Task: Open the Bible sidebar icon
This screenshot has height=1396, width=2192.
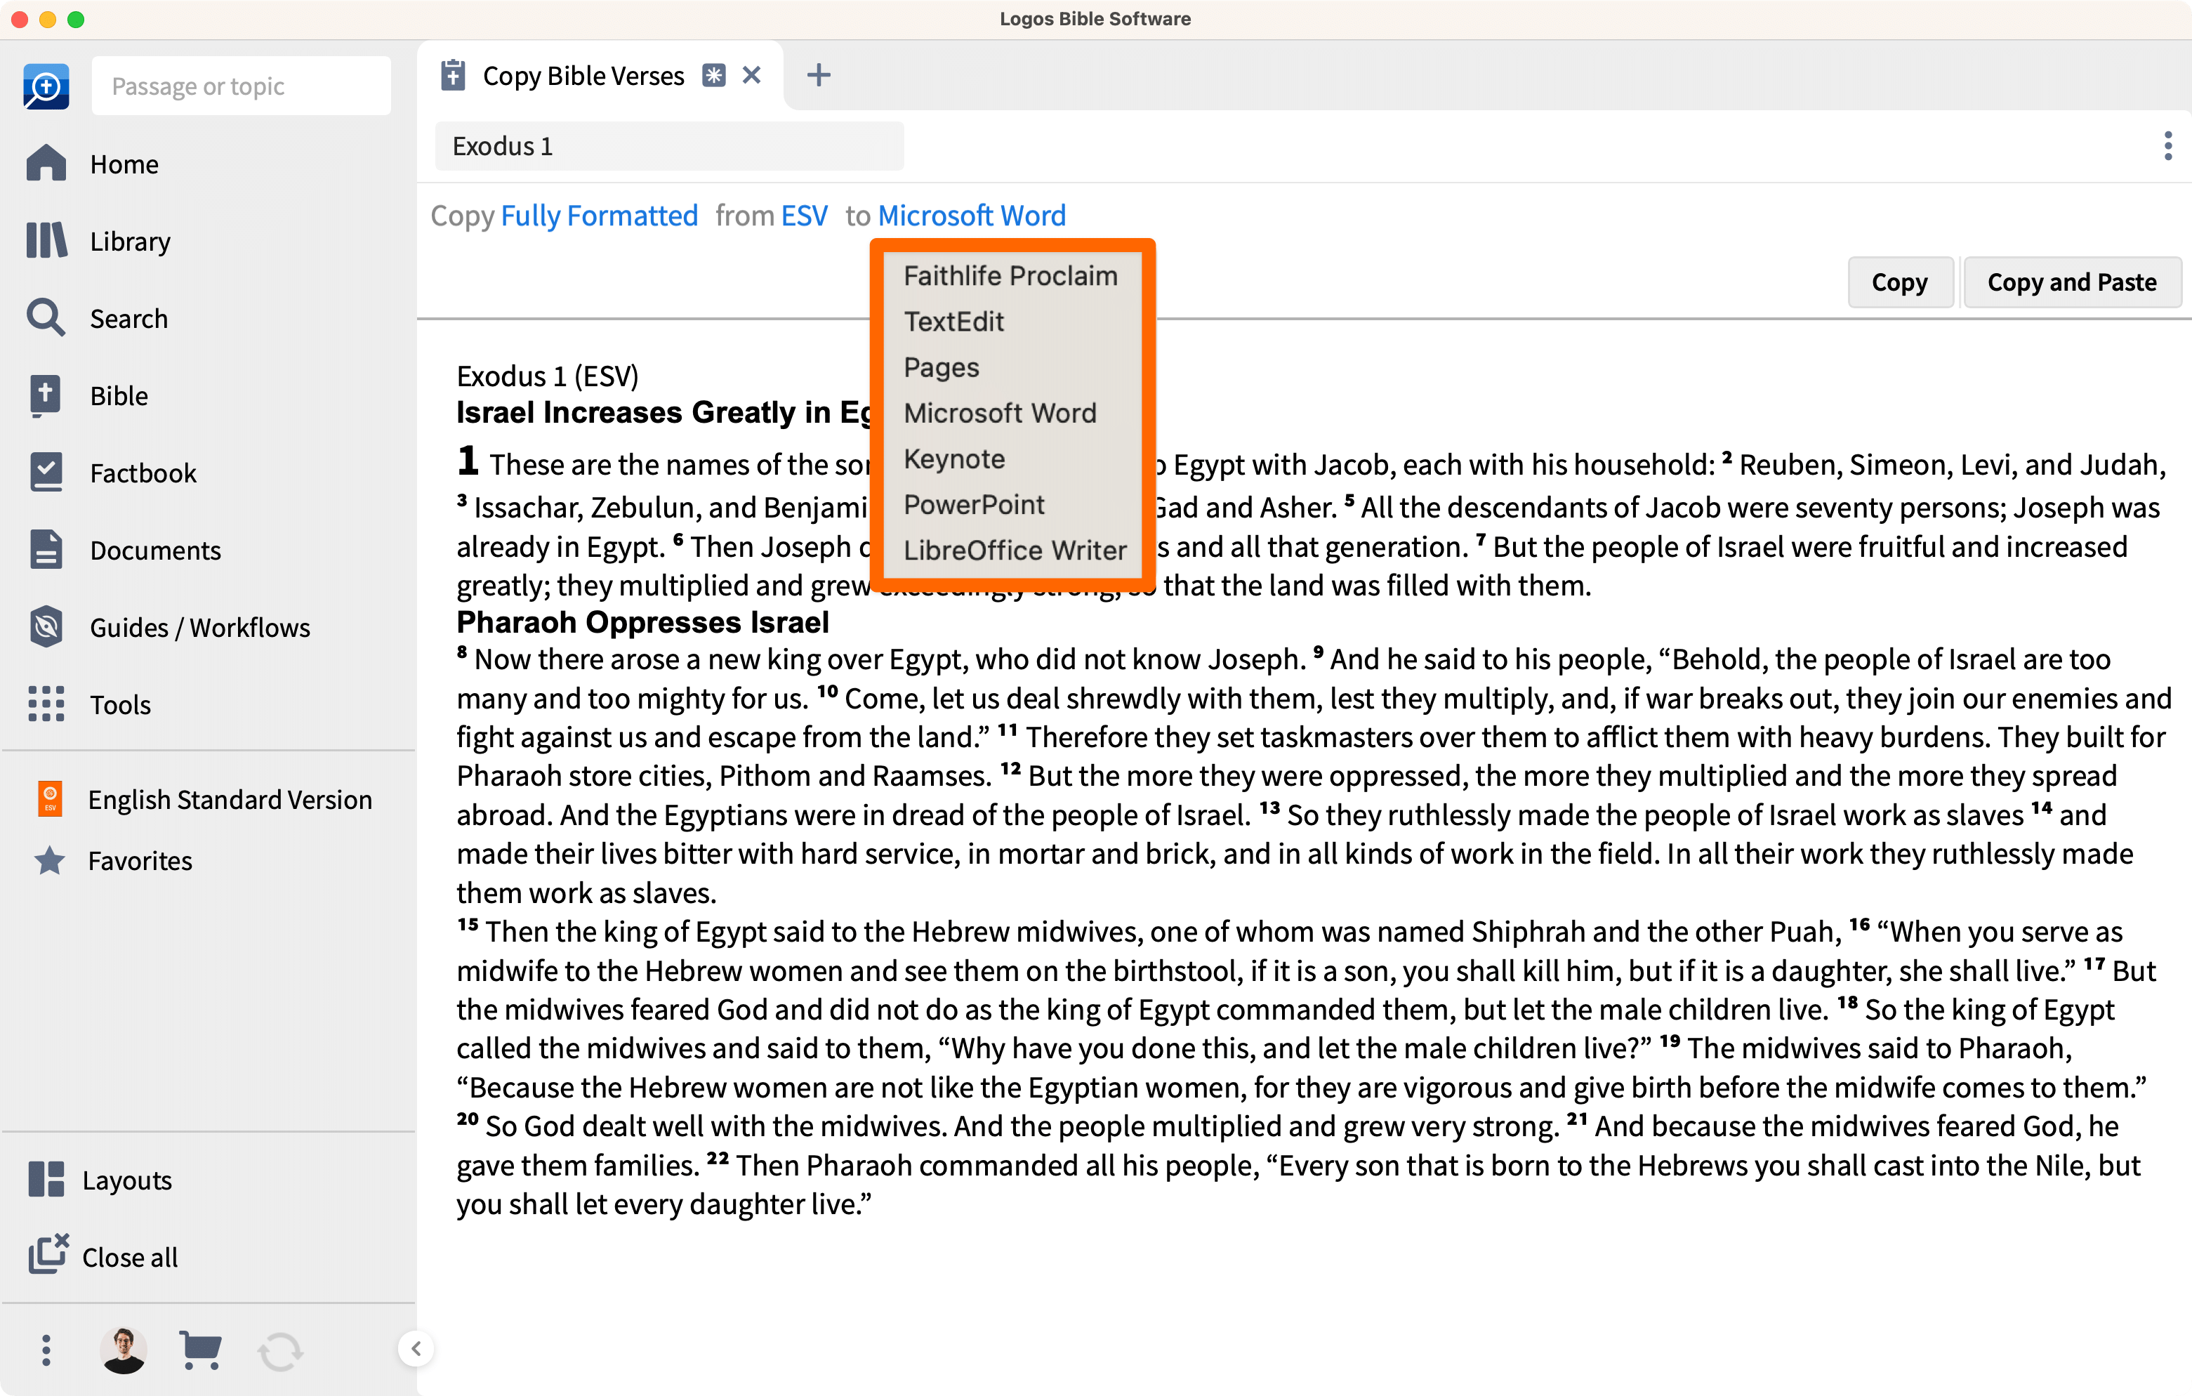Action: [46, 395]
